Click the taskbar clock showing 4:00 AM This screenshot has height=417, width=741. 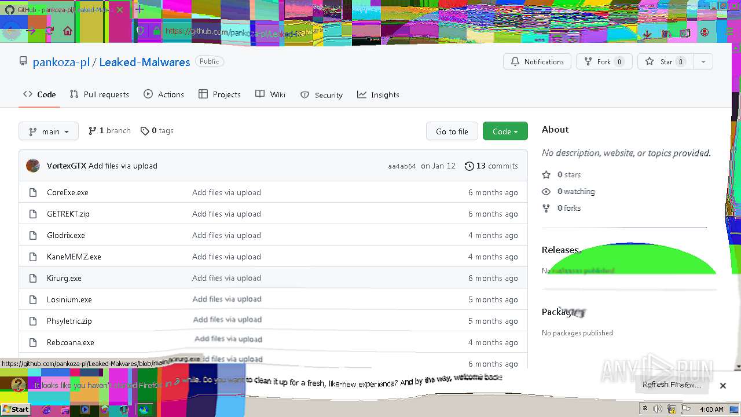click(711, 409)
